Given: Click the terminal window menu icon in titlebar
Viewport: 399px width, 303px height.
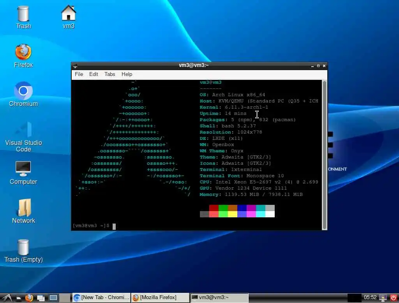Looking at the screenshot, I should coord(75,66).
